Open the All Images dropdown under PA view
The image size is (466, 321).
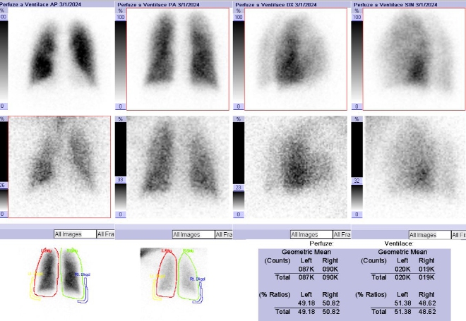193,234
